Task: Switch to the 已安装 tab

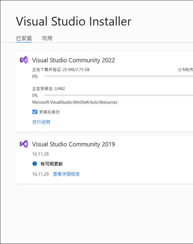Action: click(24, 38)
